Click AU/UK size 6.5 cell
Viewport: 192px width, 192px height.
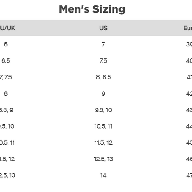[x=6, y=61]
